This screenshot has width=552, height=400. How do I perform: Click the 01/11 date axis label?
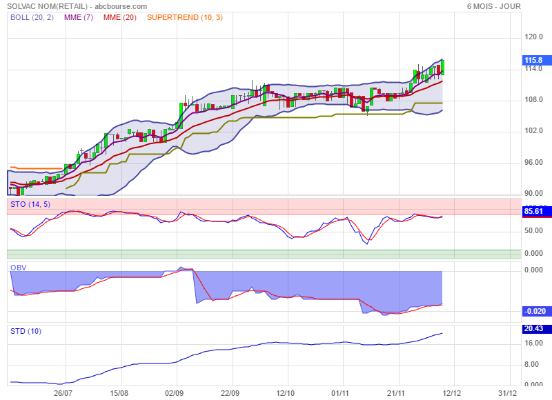340,393
